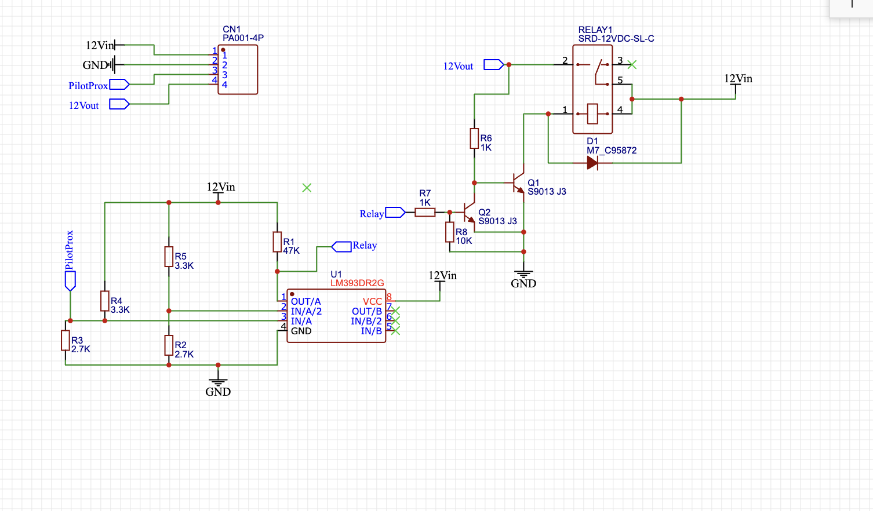
Task: Select transistor Q1 symbol
Action: pyautogui.click(x=518, y=183)
